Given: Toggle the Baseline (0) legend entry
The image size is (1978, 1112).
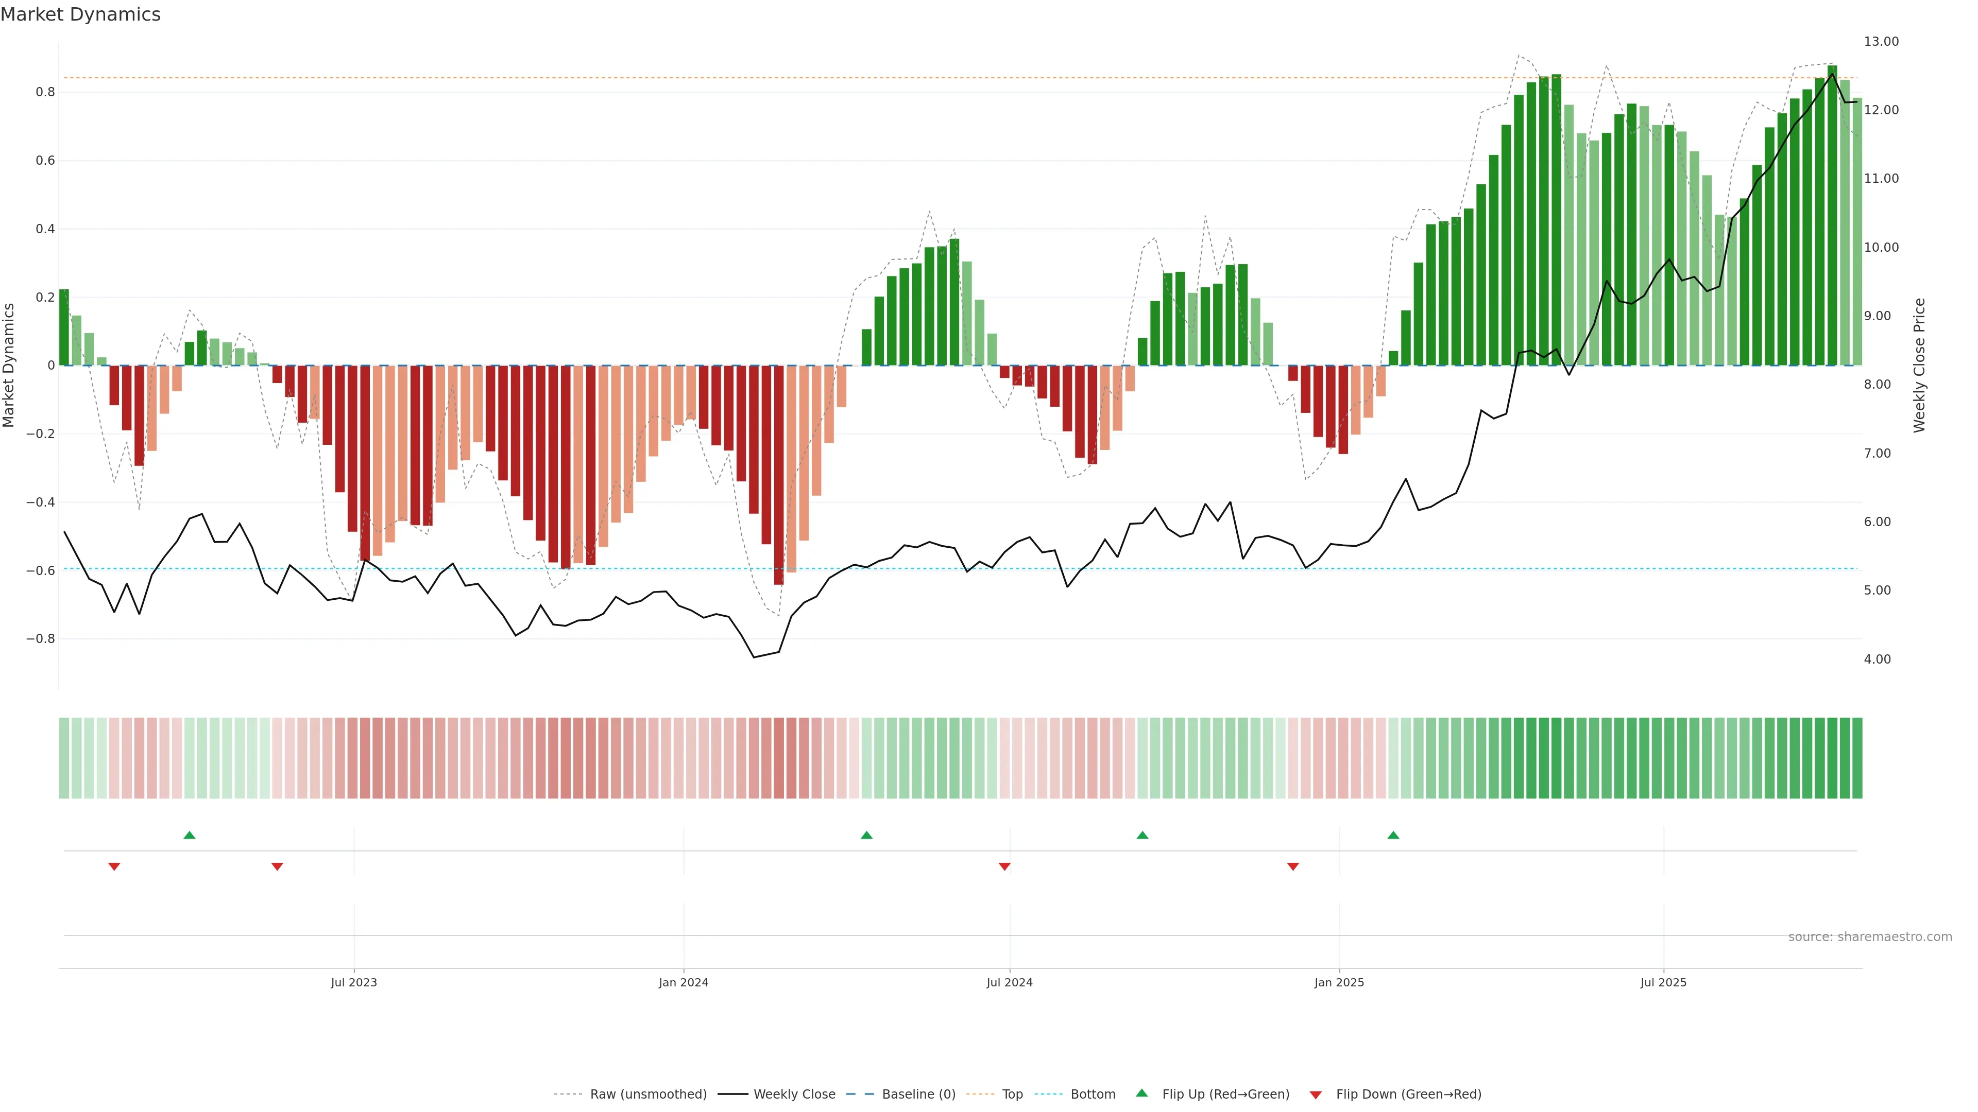Looking at the screenshot, I should 918,1094.
